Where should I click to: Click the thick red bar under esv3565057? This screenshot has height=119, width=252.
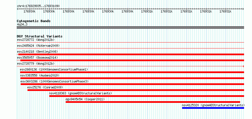tap(132, 60)
